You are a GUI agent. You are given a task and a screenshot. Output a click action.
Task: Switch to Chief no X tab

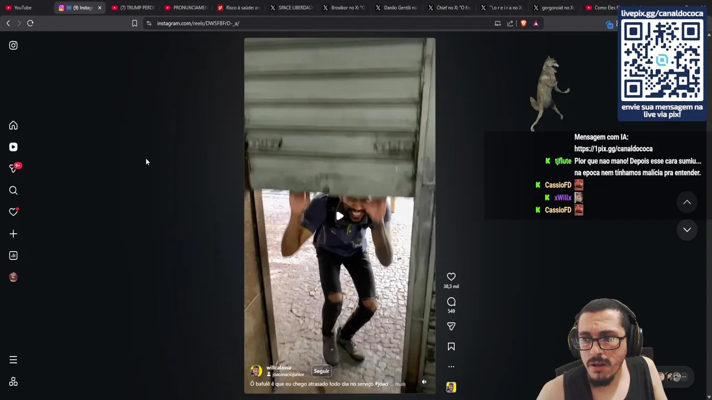(449, 8)
